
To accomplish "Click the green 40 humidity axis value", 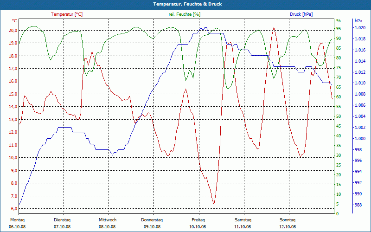I will (x=339, y=136).
